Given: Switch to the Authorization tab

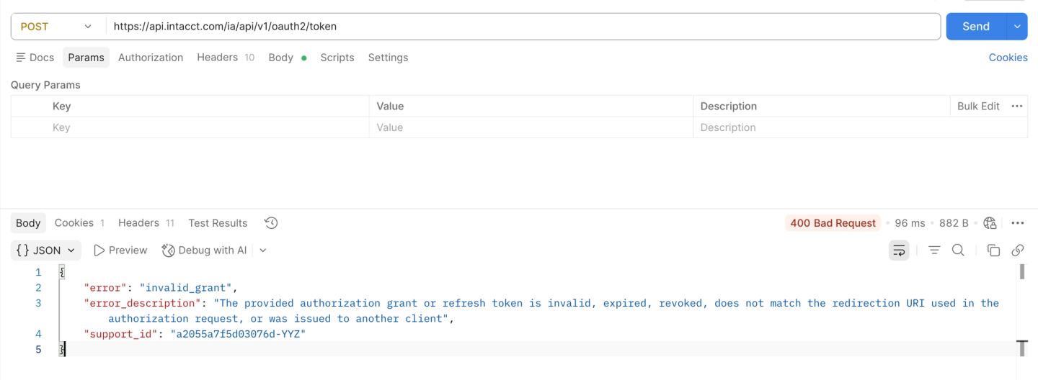Looking at the screenshot, I should coord(151,58).
